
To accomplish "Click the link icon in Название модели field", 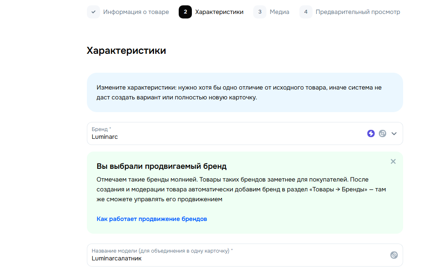I will point(394,255).
